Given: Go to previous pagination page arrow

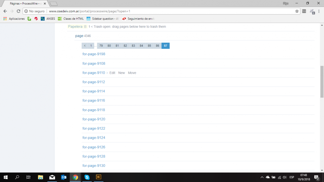Looking at the screenshot, I should tap(85, 46).
